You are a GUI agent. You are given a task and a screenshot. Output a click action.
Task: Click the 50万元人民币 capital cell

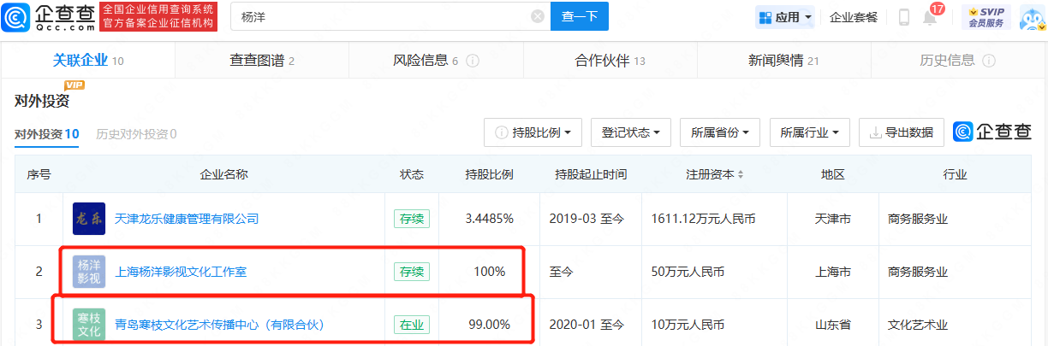[x=689, y=272]
